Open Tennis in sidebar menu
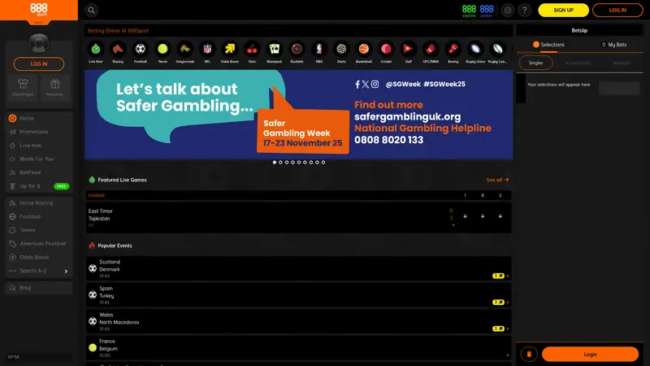The image size is (650, 366). [39, 230]
